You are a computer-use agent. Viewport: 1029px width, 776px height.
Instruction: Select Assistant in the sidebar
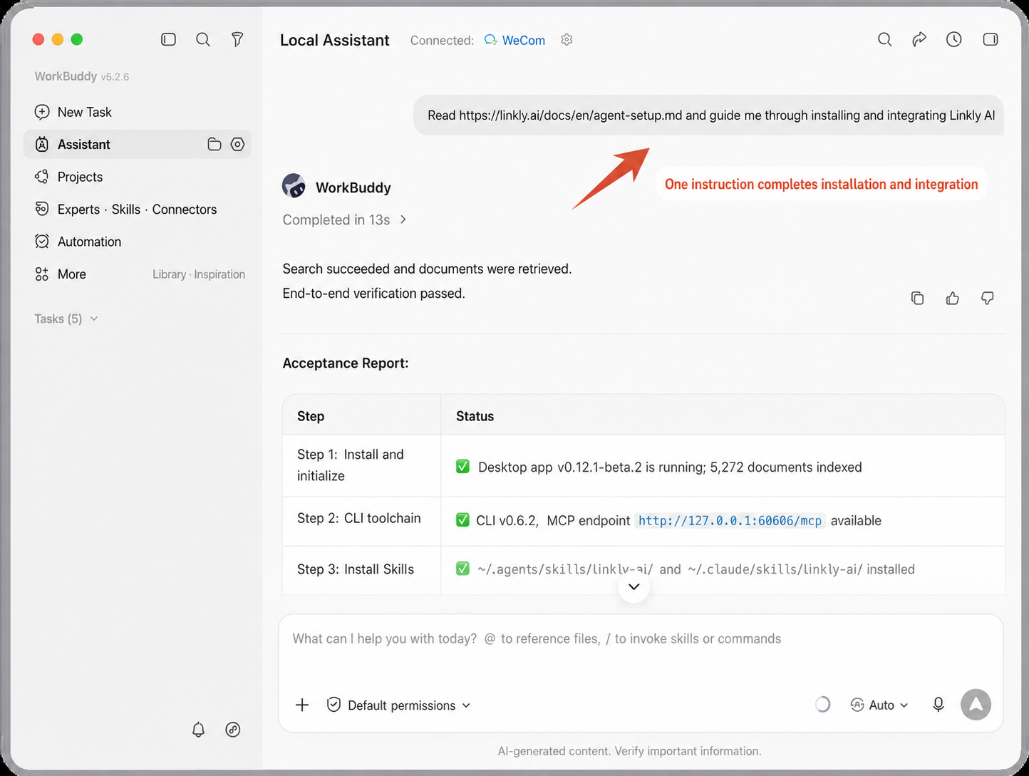138,144
